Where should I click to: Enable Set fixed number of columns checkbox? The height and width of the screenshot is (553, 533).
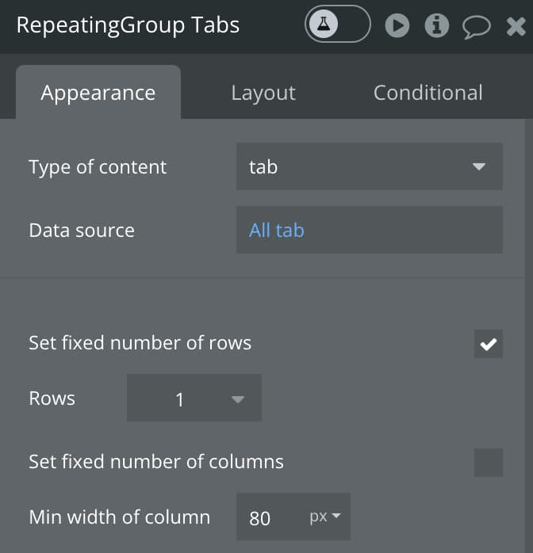coord(488,463)
